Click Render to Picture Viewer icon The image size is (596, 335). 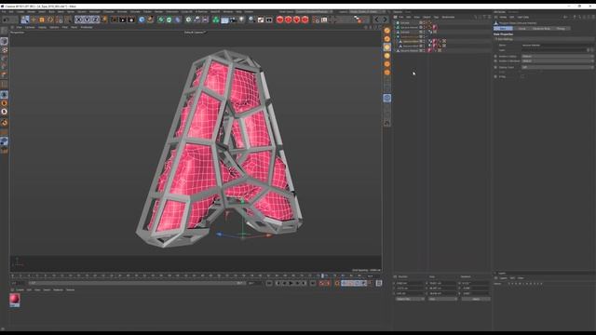(x=122, y=20)
